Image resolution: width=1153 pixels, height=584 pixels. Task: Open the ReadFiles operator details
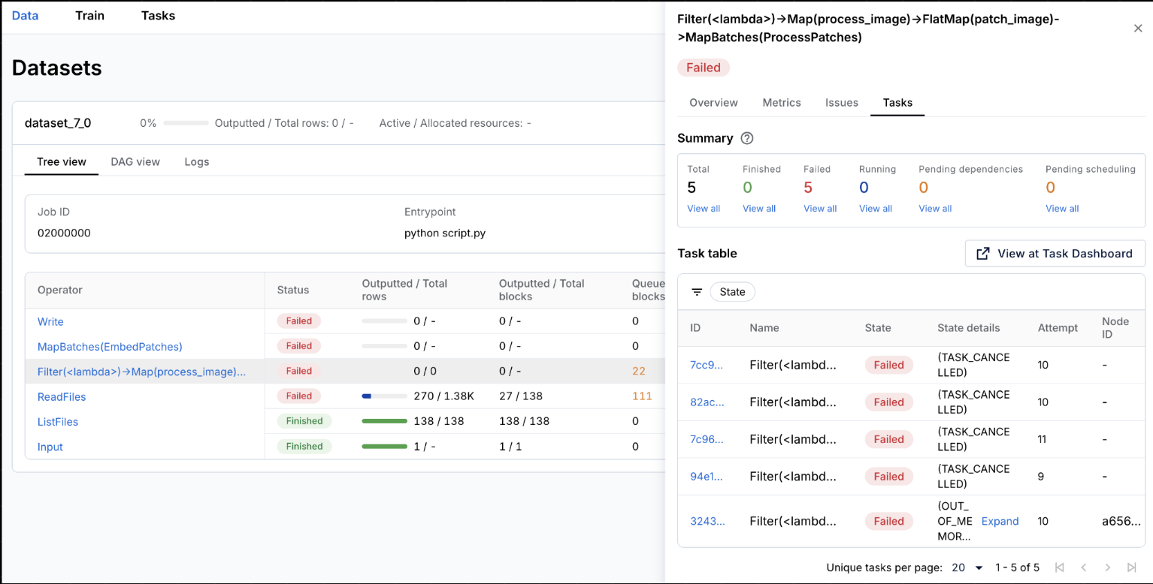pos(61,396)
